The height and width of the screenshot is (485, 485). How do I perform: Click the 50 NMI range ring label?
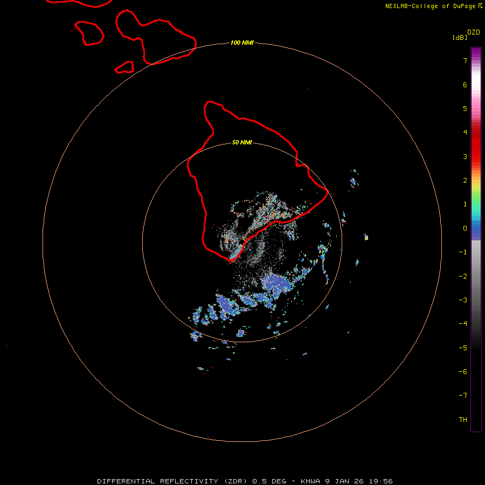(x=242, y=142)
